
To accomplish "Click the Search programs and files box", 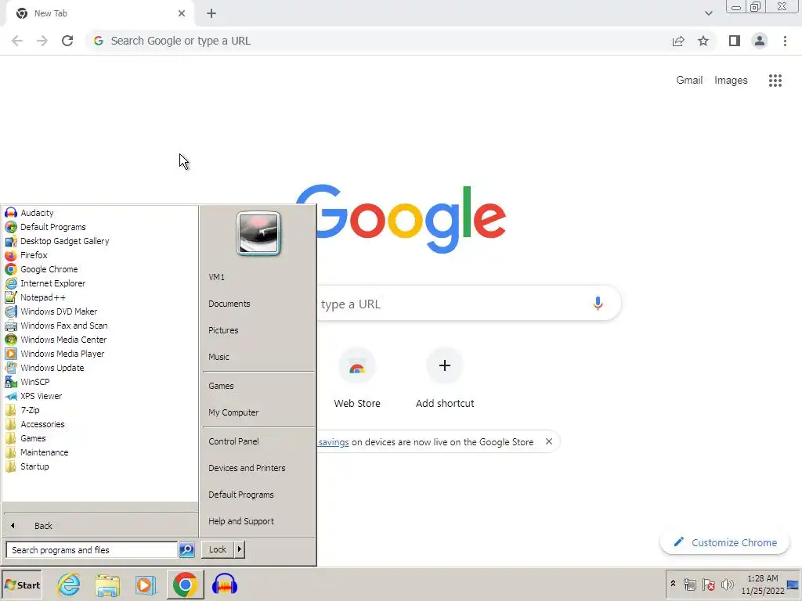I will pyautogui.click(x=92, y=550).
